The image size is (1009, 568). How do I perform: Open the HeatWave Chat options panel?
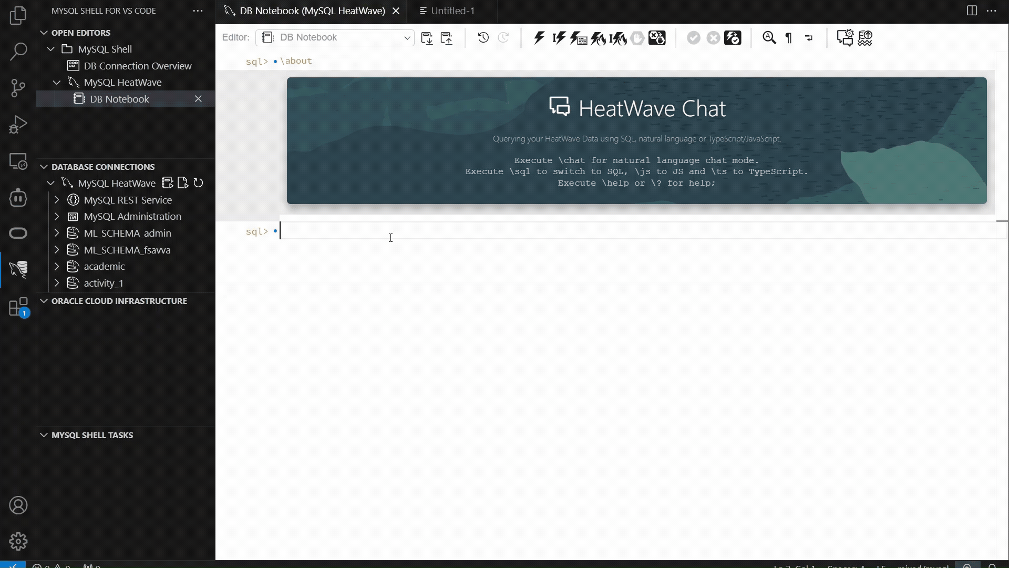tap(846, 38)
